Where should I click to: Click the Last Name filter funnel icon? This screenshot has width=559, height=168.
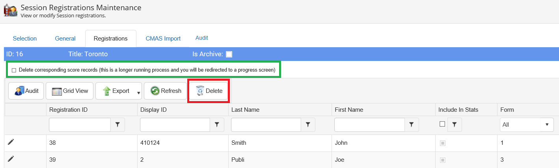tap(308, 124)
